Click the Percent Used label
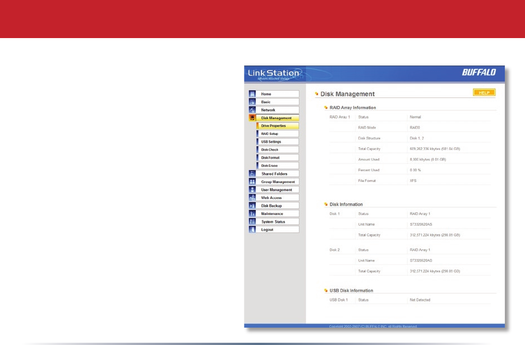525x345 pixels. coord(369,170)
